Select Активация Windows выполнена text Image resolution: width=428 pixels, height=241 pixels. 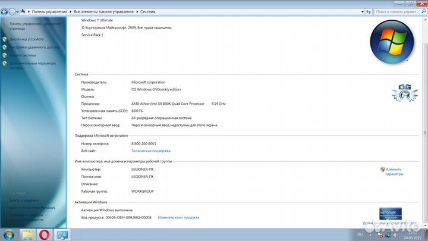[107, 210]
